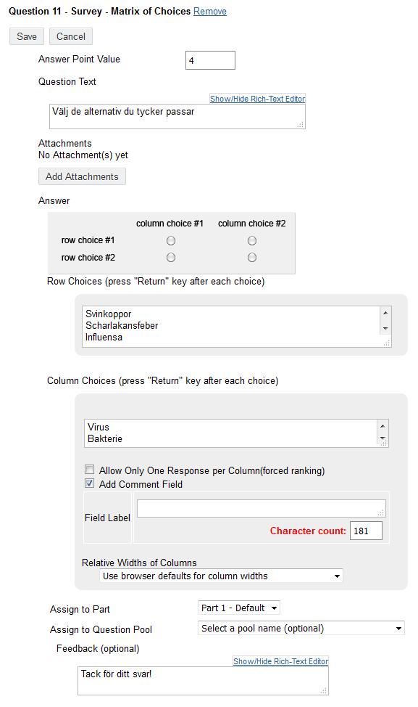Click the Question Text box
Viewport: 418px width, 707px height.
177,117
